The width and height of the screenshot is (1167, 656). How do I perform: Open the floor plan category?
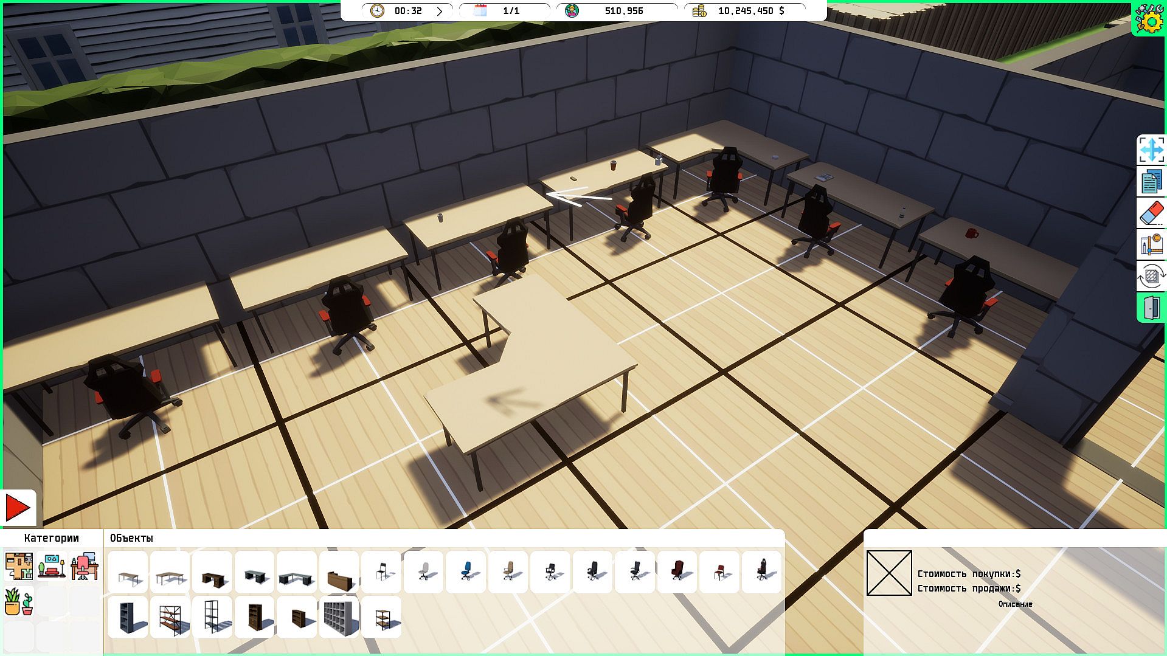tap(18, 566)
